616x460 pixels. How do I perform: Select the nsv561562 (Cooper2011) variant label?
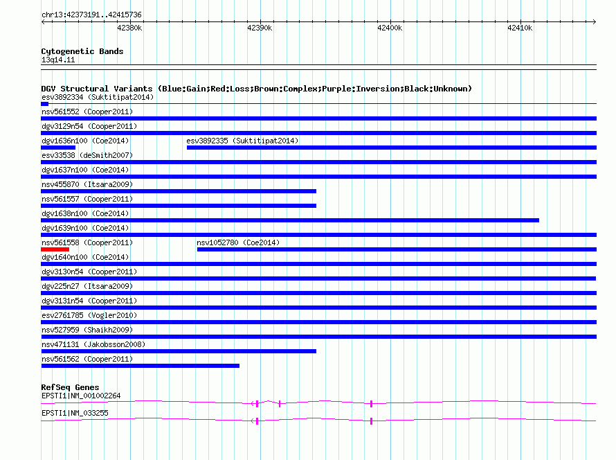tap(87, 359)
